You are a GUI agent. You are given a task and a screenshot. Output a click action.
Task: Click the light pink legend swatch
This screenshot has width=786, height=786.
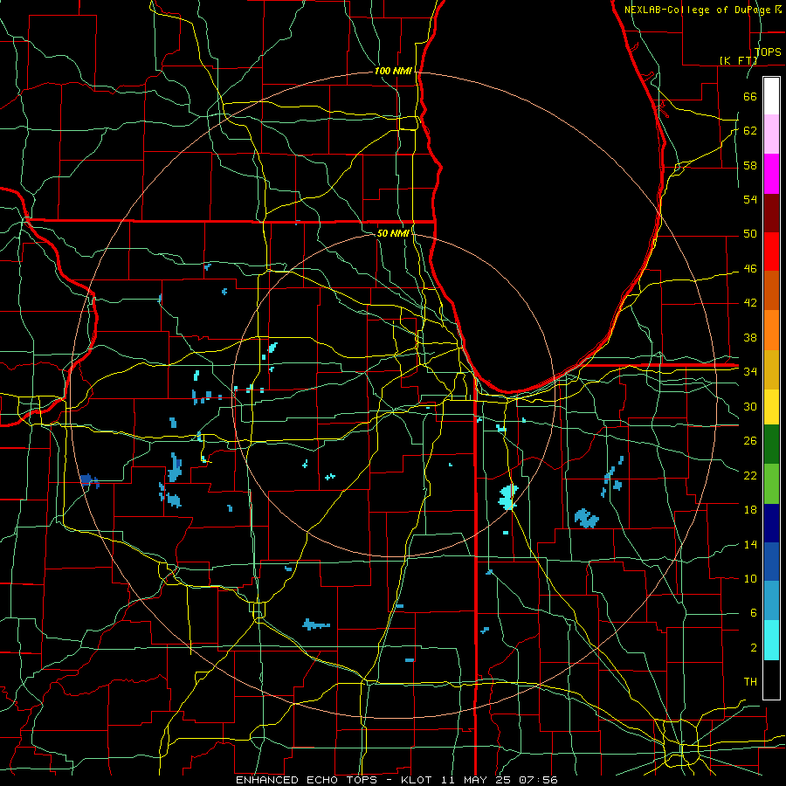[771, 134]
